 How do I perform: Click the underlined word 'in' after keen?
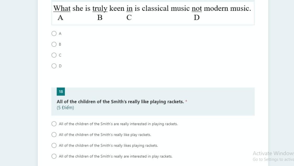click(129, 8)
